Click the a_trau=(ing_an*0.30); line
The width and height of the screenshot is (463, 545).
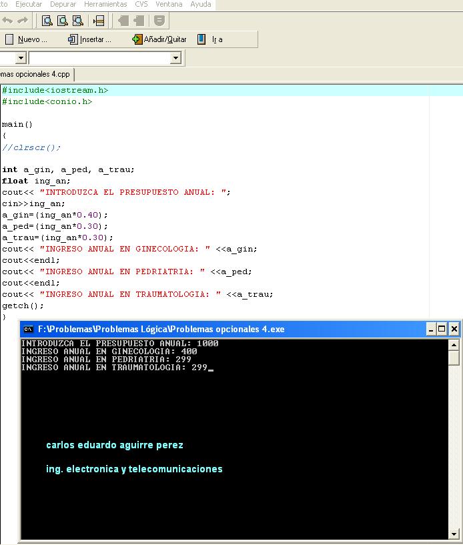coord(57,237)
